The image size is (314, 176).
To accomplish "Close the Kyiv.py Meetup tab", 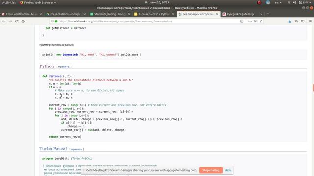I will point(261,14).
